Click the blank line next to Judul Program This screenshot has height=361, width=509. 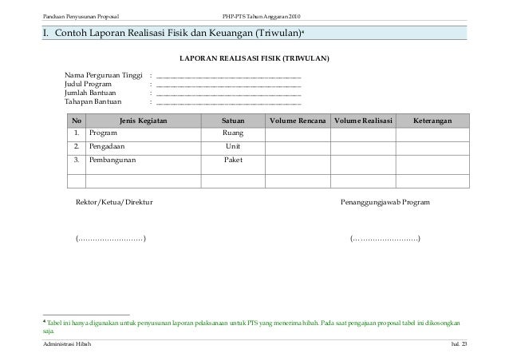[x=229, y=86]
